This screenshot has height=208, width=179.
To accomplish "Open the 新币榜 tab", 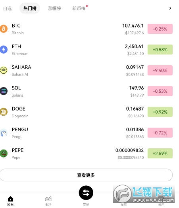I will [79, 8].
